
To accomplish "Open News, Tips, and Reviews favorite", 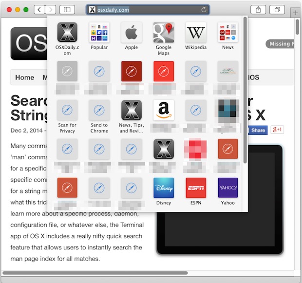I will (x=132, y=116).
